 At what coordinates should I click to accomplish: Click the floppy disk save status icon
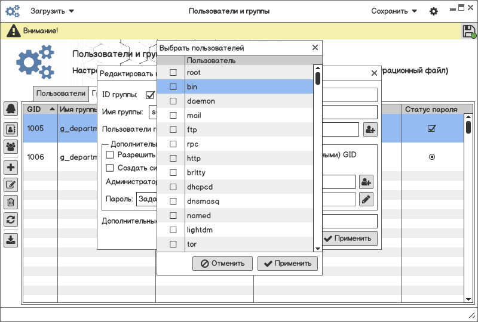(469, 32)
